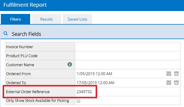
Task: Open calendar picker for Ordered To
Action: (x=169, y=83)
